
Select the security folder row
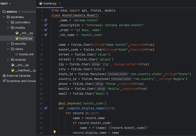click(x=18, y=44)
